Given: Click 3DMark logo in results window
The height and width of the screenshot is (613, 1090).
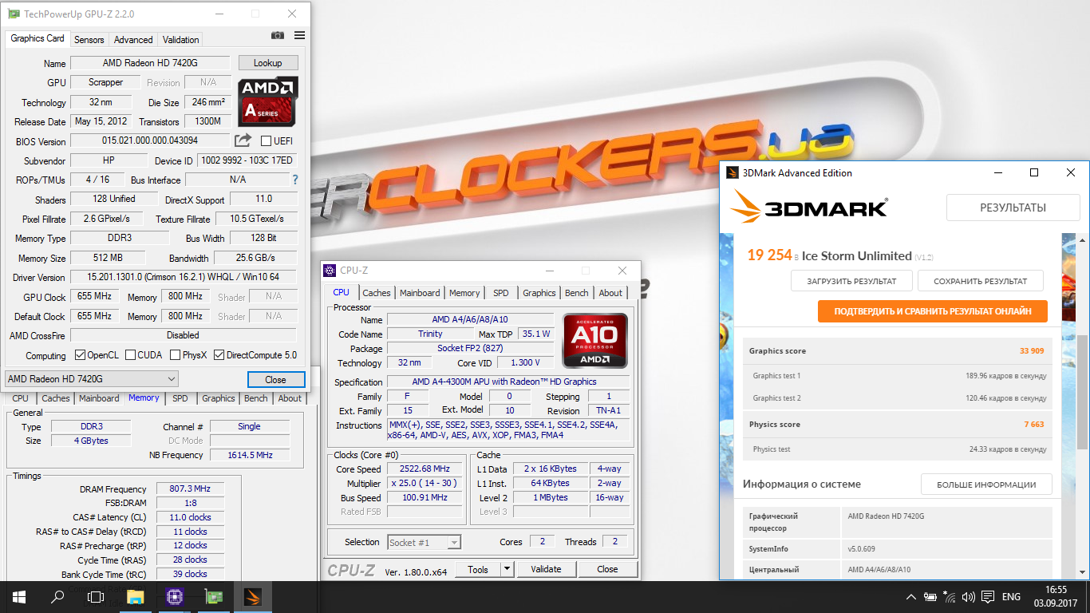Looking at the screenshot, I should [809, 206].
